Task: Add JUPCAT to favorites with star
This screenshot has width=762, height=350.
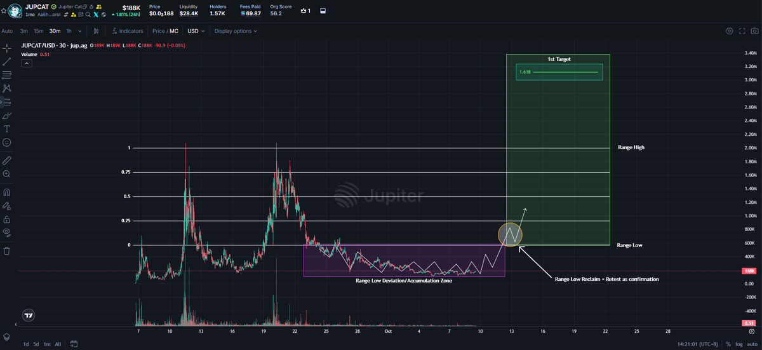Action: point(4,11)
